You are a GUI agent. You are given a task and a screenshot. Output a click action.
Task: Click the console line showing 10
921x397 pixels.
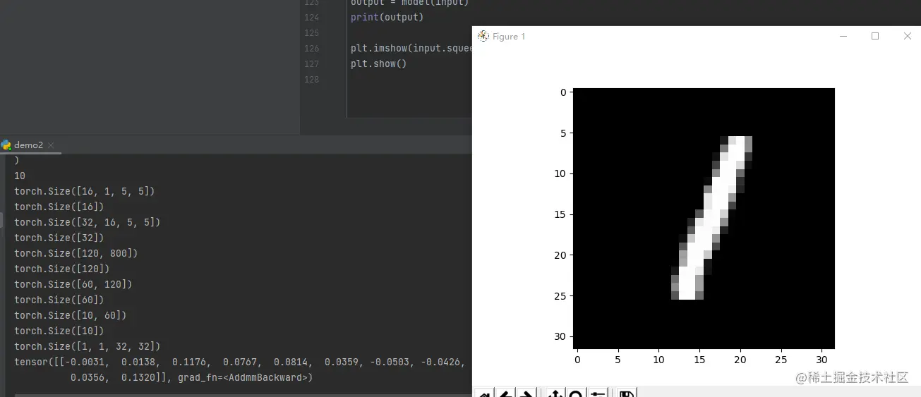pos(20,176)
